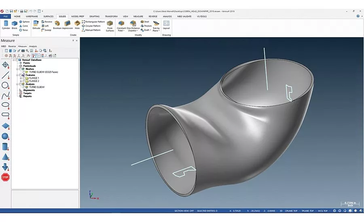This screenshot has height=222, width=364.
Task: Switch to the Analysis panel tab
Action: tap(33, 46)
